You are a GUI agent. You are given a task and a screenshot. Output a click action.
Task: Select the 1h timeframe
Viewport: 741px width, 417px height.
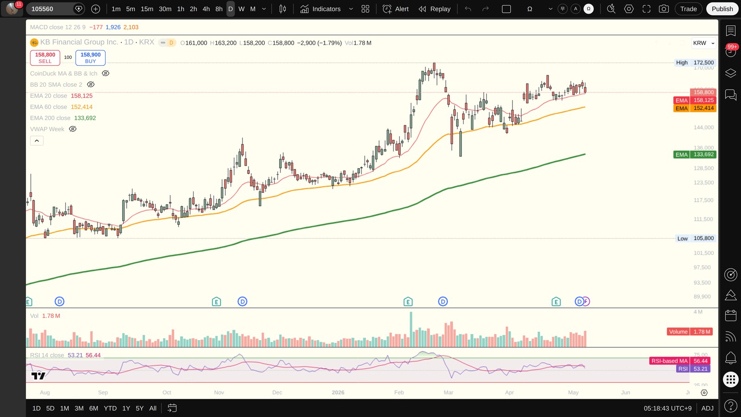(181, 9)
